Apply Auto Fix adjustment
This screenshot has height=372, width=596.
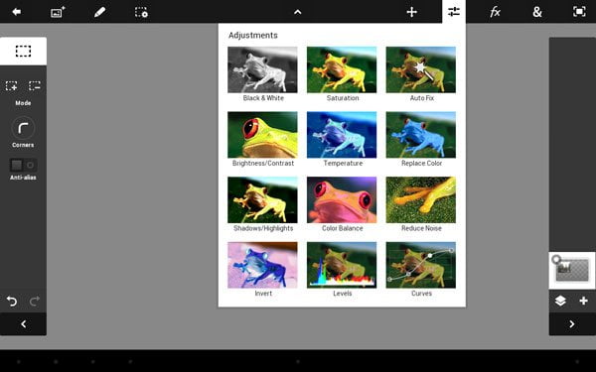tap(421, 74)
